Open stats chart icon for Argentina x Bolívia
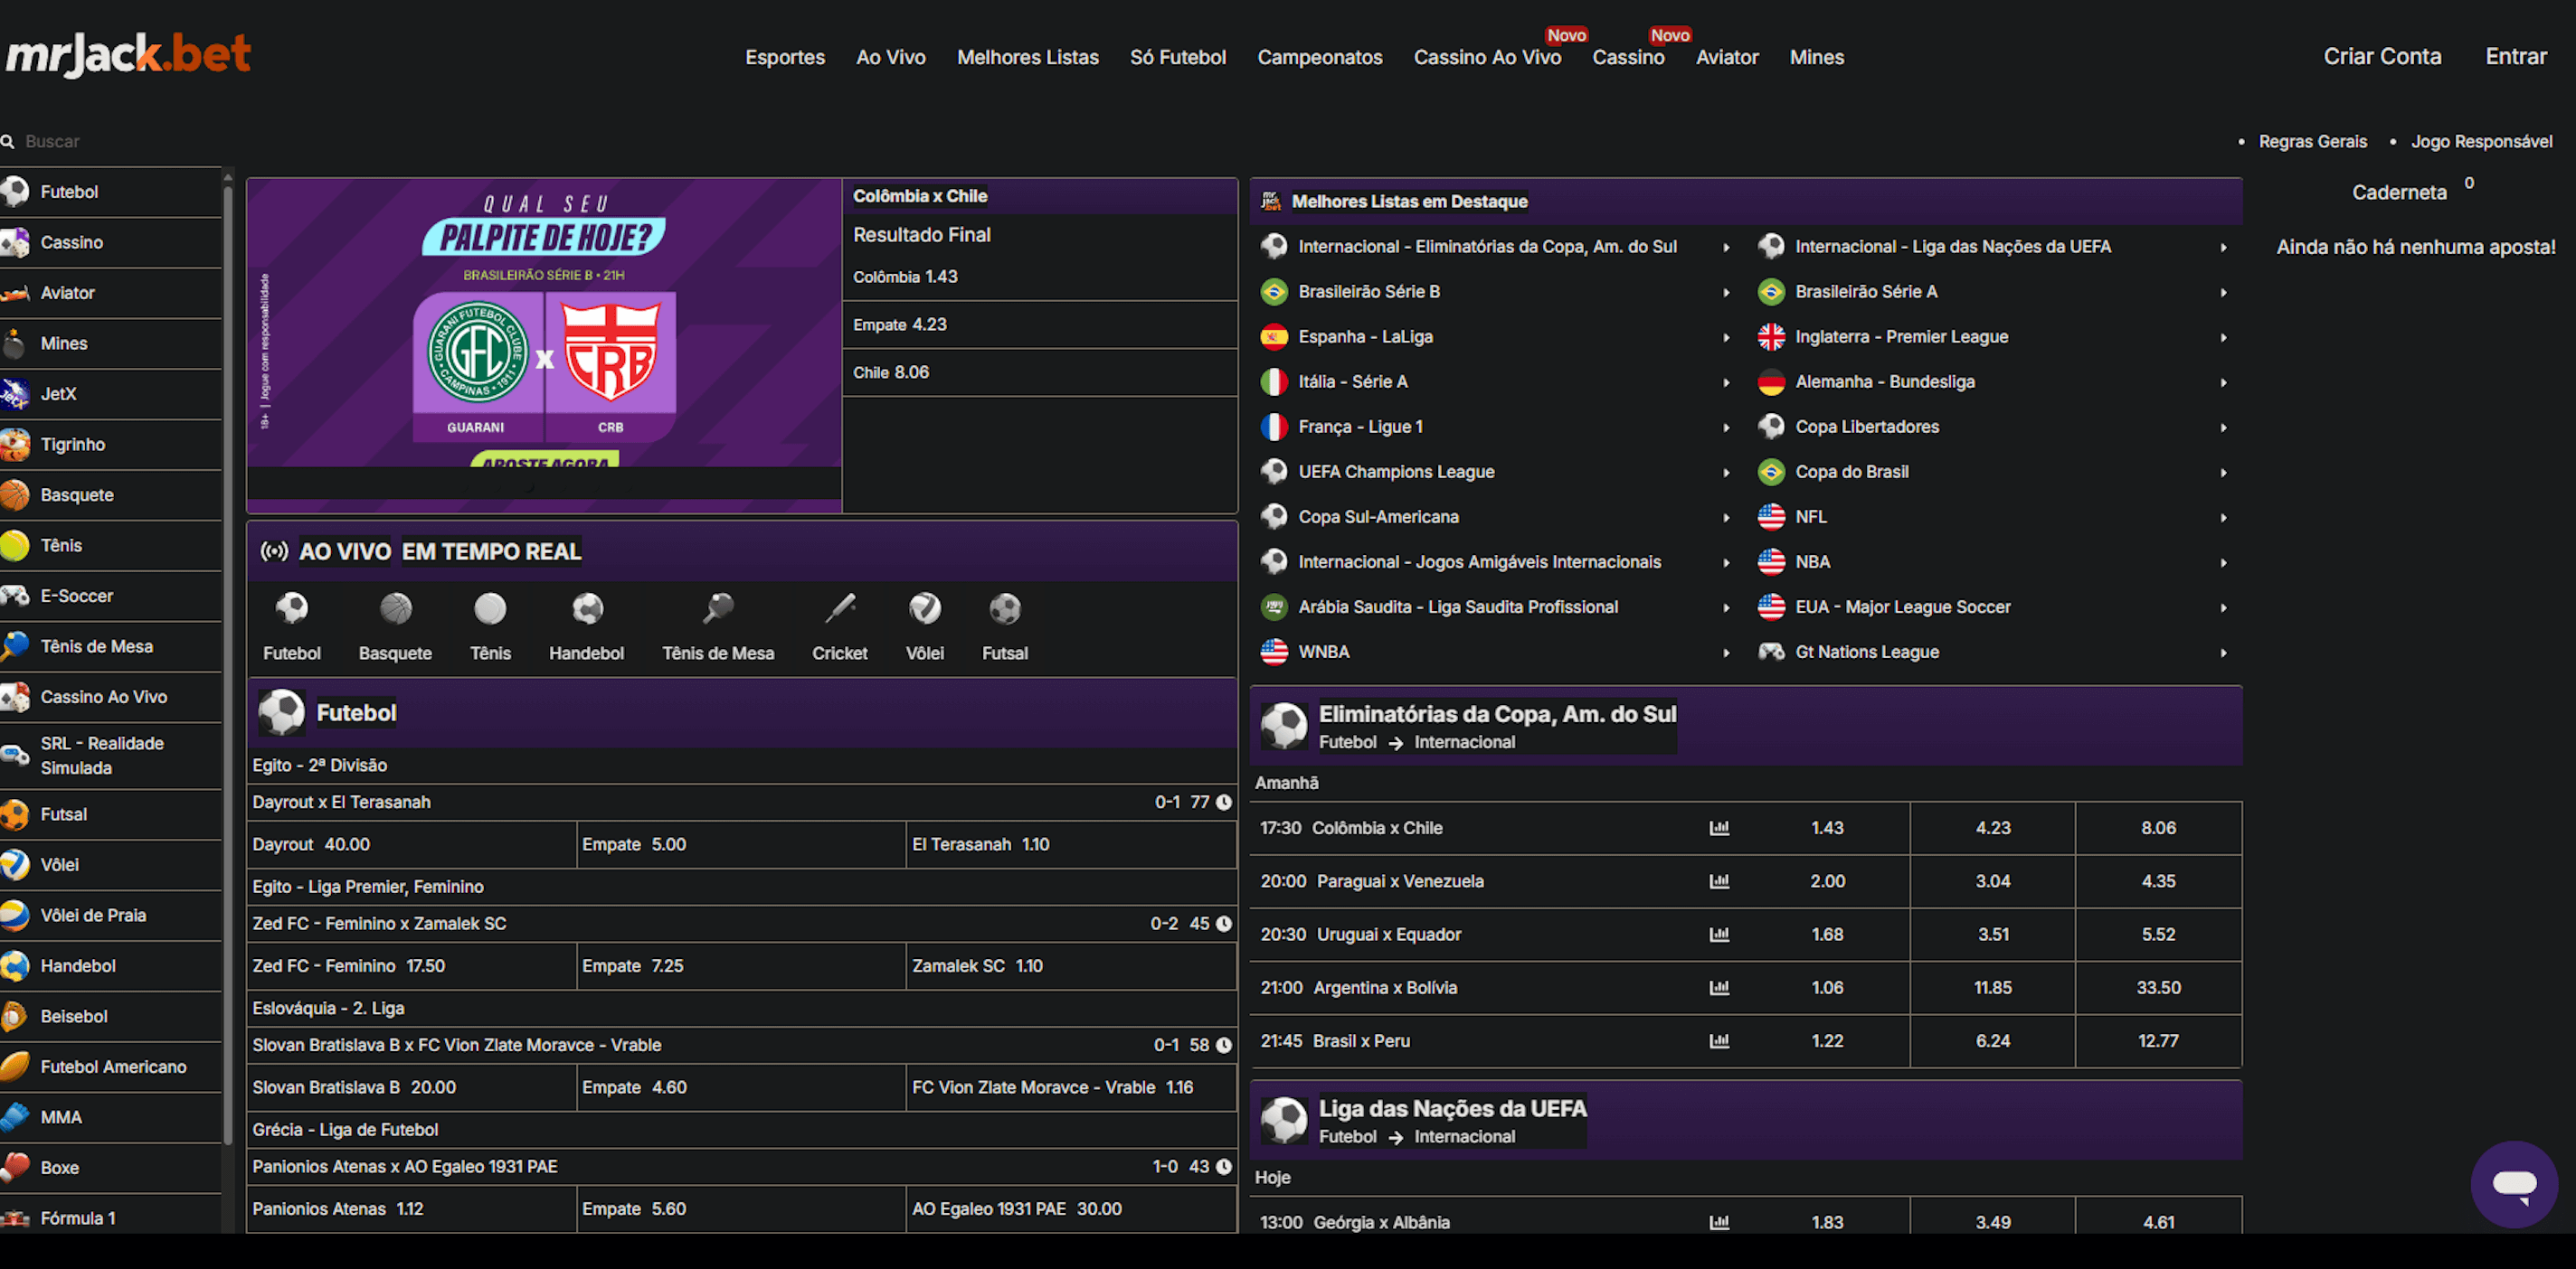The image size is (2576, 1269). point(1719,987)
